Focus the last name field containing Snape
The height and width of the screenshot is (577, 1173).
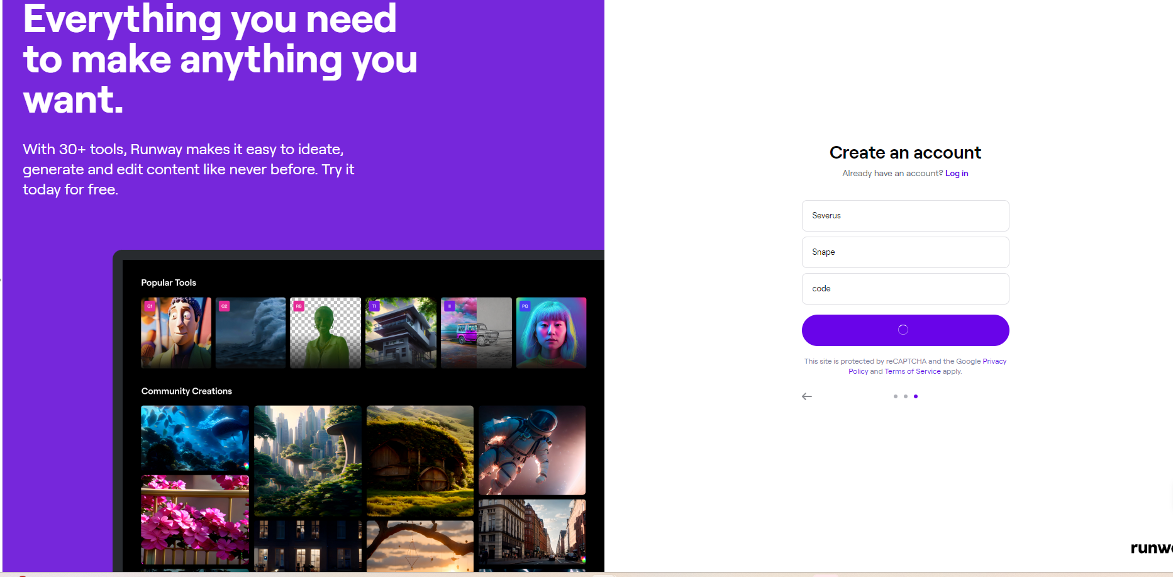[x=906, y=252]
